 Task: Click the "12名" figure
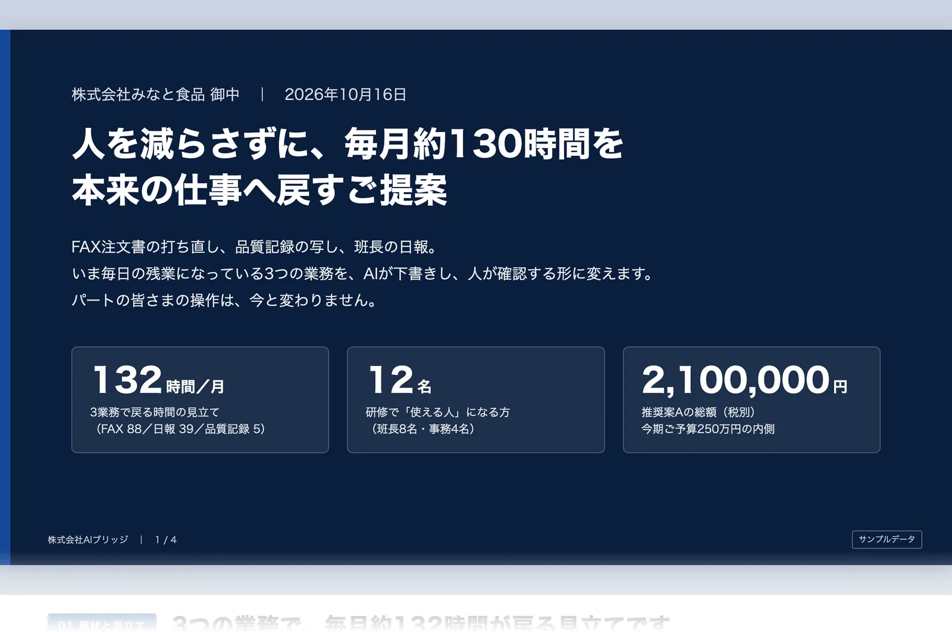coord(400,380)
